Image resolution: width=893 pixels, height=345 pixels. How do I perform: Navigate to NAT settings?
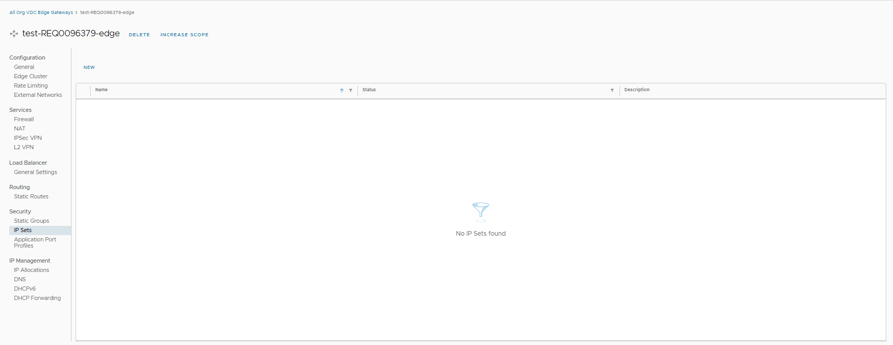[20, 128]
